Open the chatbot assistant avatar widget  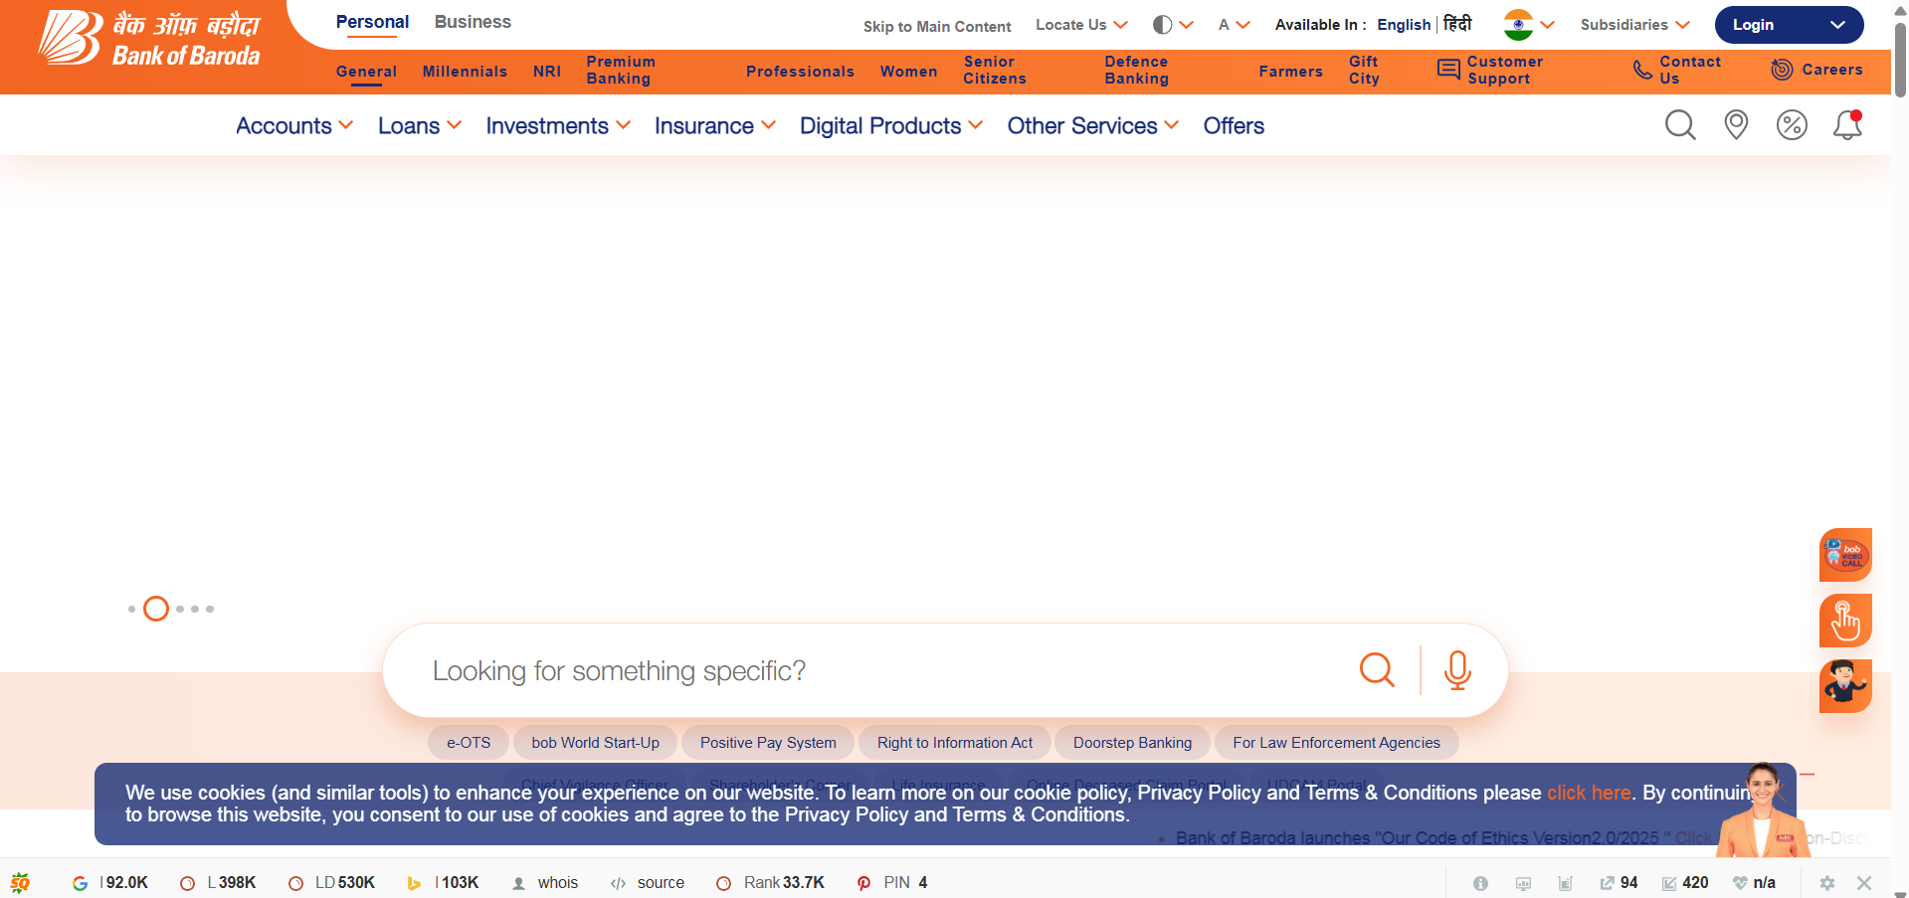pyautogui.click(x=1845, y=686)
